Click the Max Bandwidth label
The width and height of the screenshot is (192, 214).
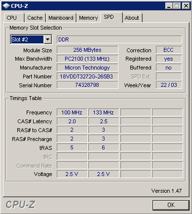coord(34,59)
